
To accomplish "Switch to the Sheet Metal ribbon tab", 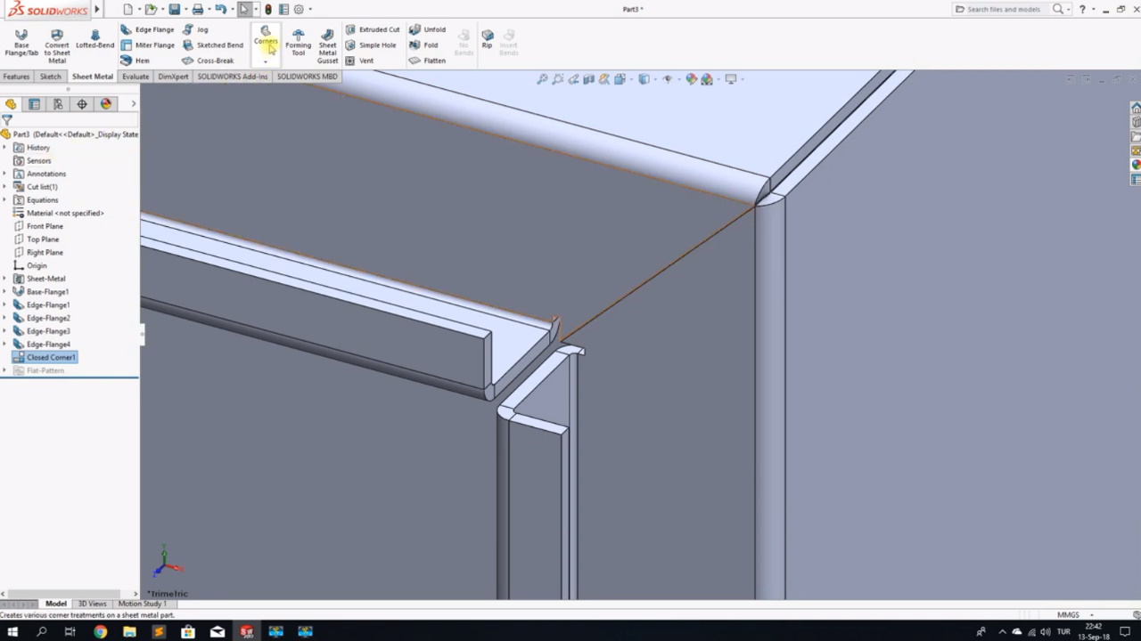I will click(x=92, y=76).
